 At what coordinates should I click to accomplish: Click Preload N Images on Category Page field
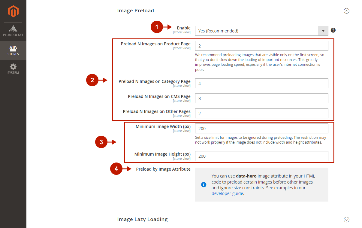[261, 84]
